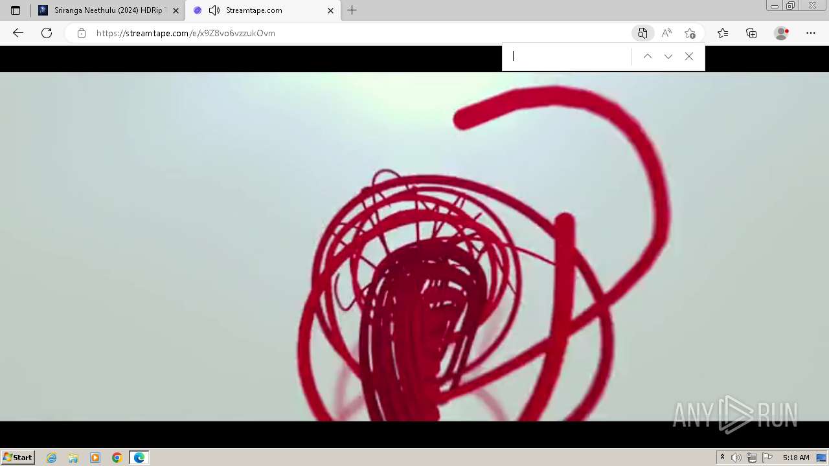Open the Settings and more menu
This screenshot has width=829, height=466.
pos(811,33)
